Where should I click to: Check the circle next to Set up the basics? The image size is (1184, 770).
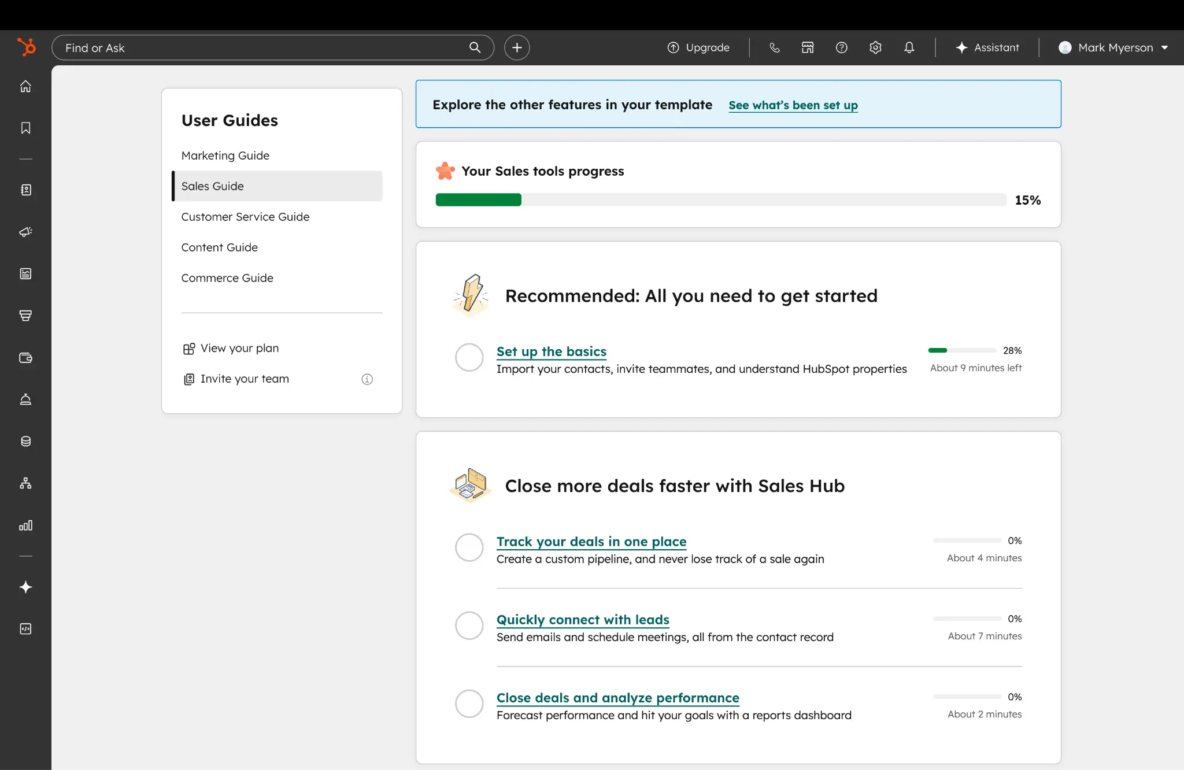pos(469,357)
